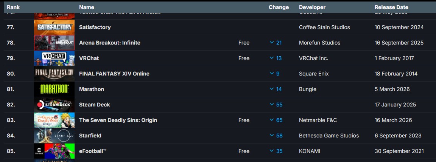
Task: Sort by the Developer column header
Action: [312, 7]
